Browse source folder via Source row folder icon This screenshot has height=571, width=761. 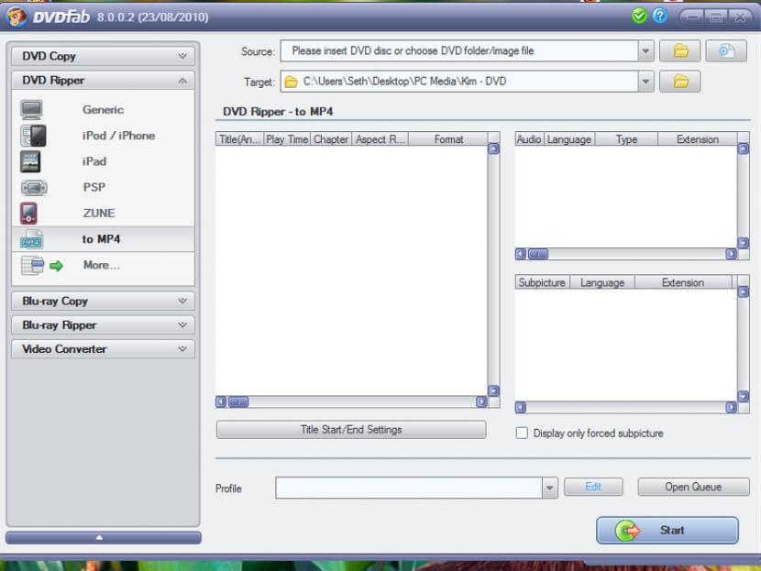pos(680,51)
